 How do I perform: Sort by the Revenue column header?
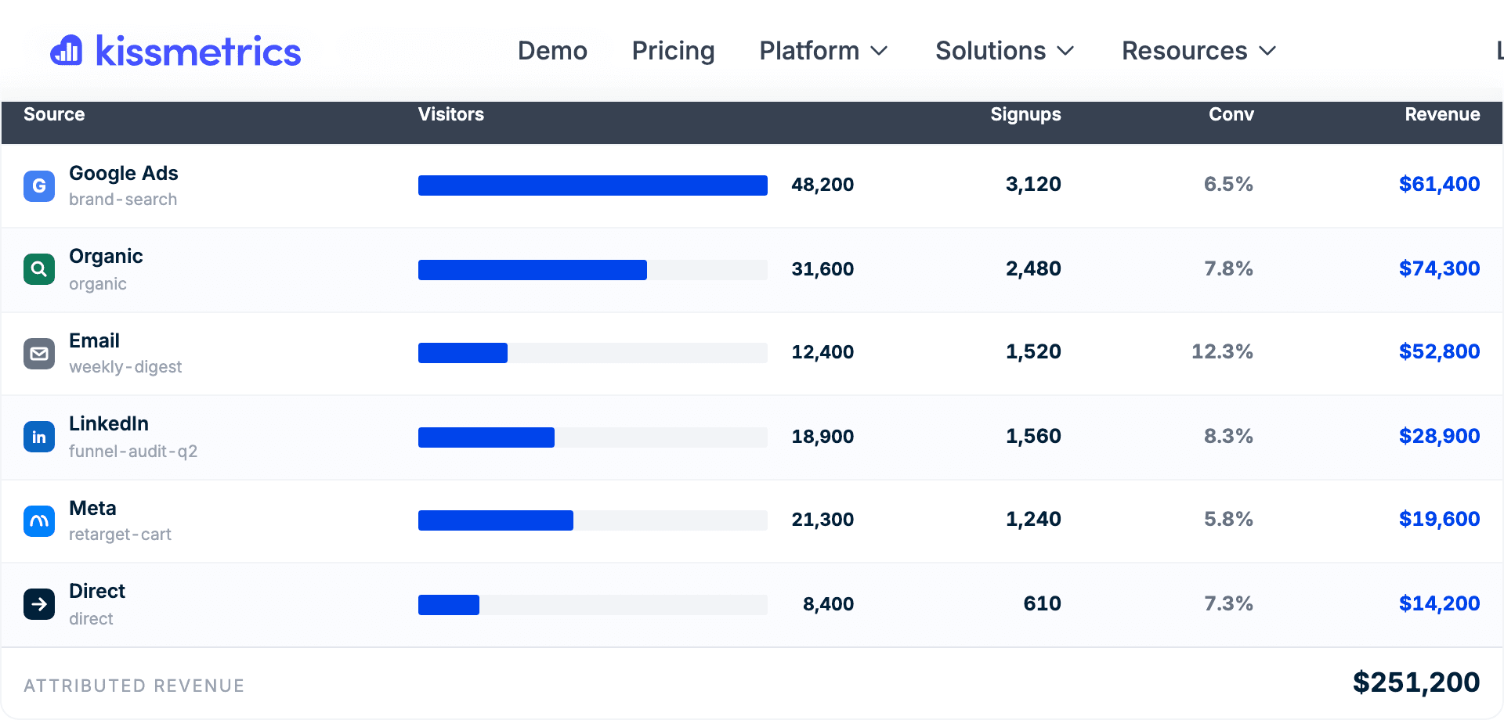pos(1442,114)
